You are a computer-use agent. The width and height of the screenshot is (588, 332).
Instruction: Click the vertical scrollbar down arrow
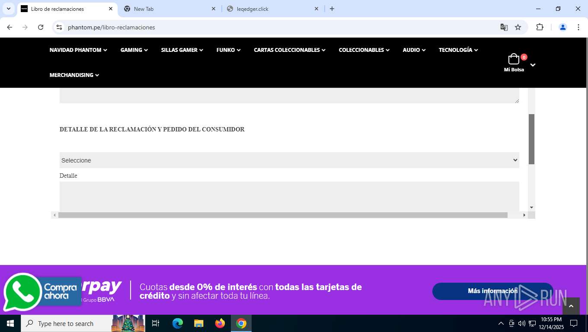(x=532, y=207)
